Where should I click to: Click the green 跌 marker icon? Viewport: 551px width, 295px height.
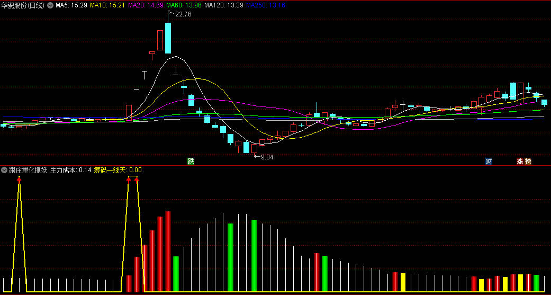[191, 162]
